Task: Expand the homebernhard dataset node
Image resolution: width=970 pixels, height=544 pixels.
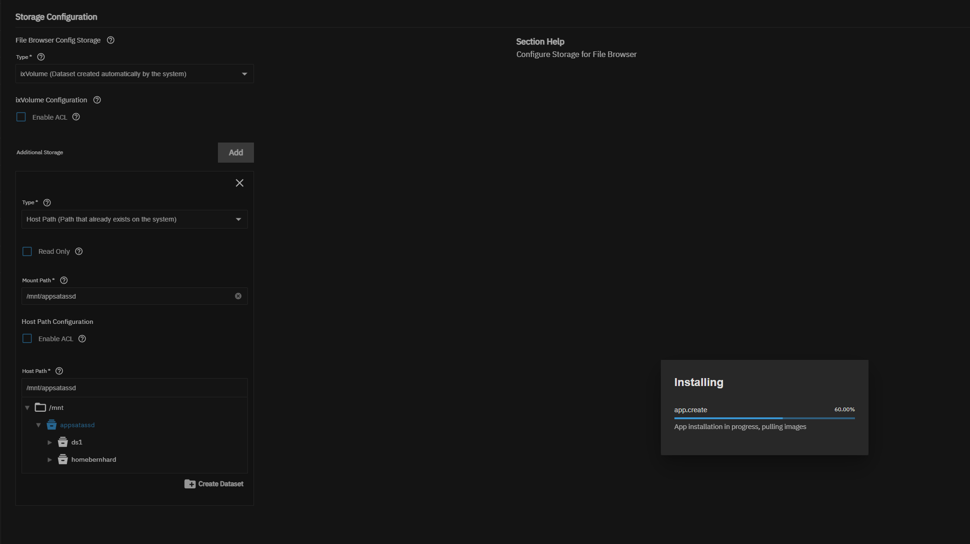Action: 50,460
